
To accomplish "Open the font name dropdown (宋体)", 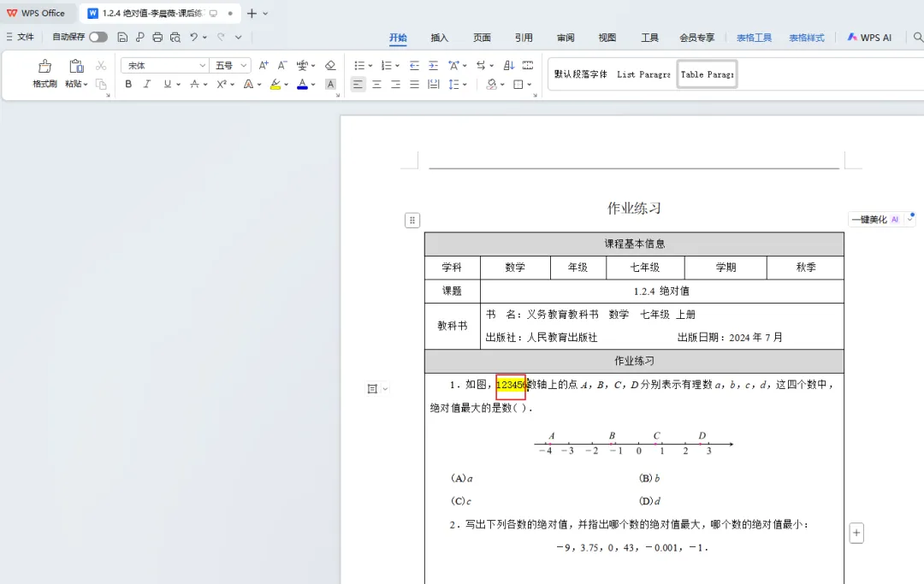I will click(x=202, y=65).
